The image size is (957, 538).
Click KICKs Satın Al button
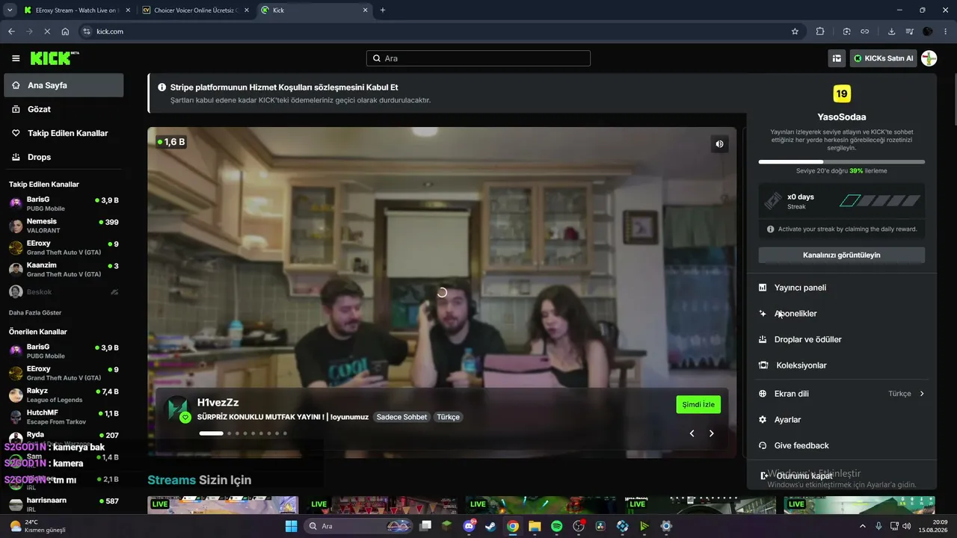(x=883, y=58)
